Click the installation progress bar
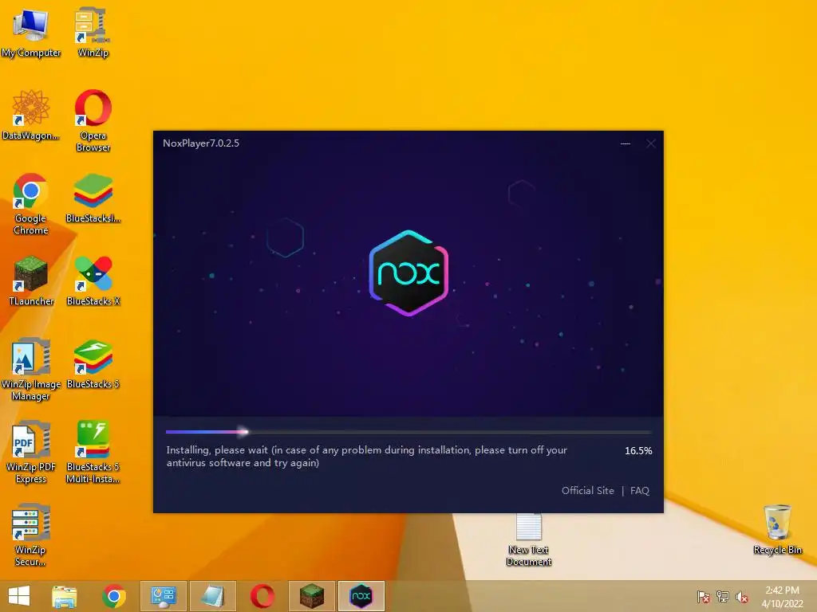Screen dimensions: 817x612 click(x=408, y=432)
